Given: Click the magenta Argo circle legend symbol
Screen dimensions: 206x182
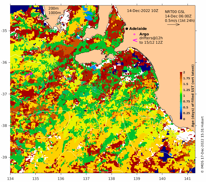Looking at the screenshot, I should (x=134, y=34).
